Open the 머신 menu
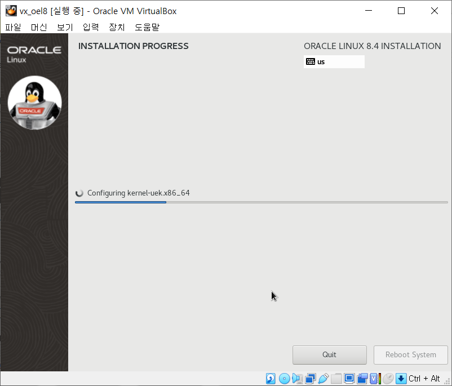 point(39,27)
